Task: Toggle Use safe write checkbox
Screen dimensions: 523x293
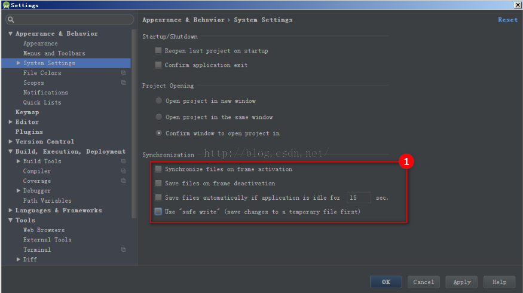Action: tap(158, 212)
